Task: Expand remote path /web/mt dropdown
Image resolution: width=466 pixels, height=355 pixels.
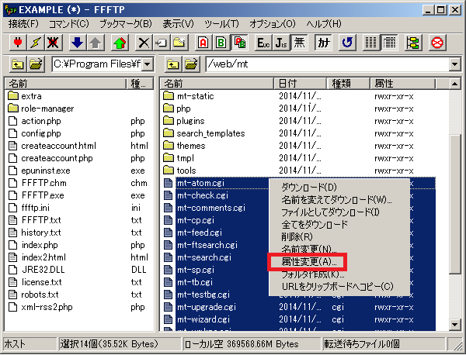Action: [x=454, y=64]
